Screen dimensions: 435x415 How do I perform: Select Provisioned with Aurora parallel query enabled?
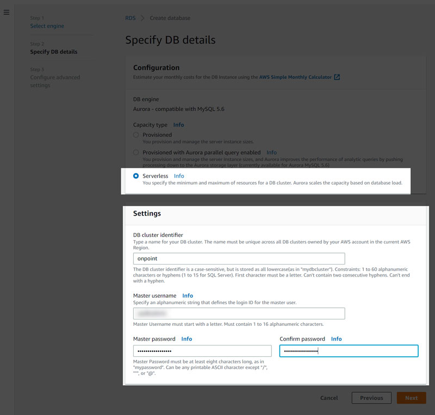pos(136,153)
